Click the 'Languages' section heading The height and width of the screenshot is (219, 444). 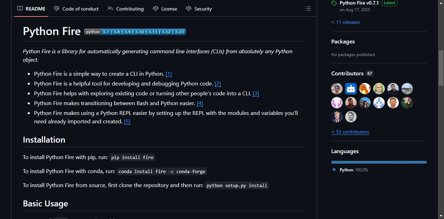(345, 151)
